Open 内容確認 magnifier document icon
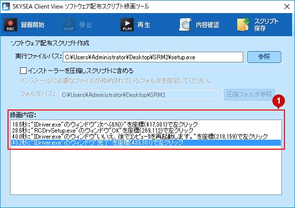 185,25
